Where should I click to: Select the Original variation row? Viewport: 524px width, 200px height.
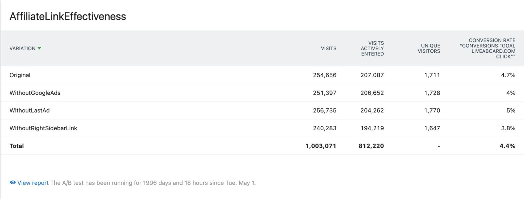tap(262, 75)
